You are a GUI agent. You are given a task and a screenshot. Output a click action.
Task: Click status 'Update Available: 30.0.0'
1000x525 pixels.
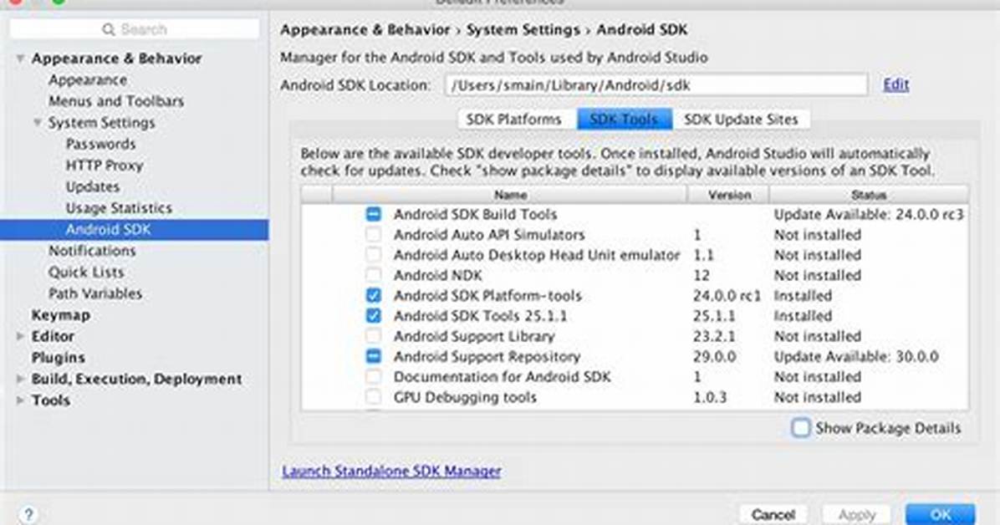point(856,357)
